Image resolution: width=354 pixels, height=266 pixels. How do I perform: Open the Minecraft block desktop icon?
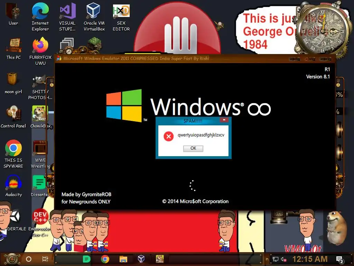coord(94,44)
